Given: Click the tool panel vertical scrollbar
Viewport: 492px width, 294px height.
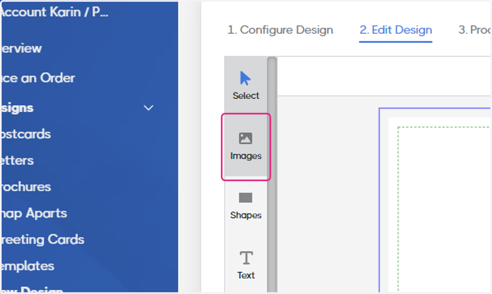Looking at the screenshot, I should point(272,175).
